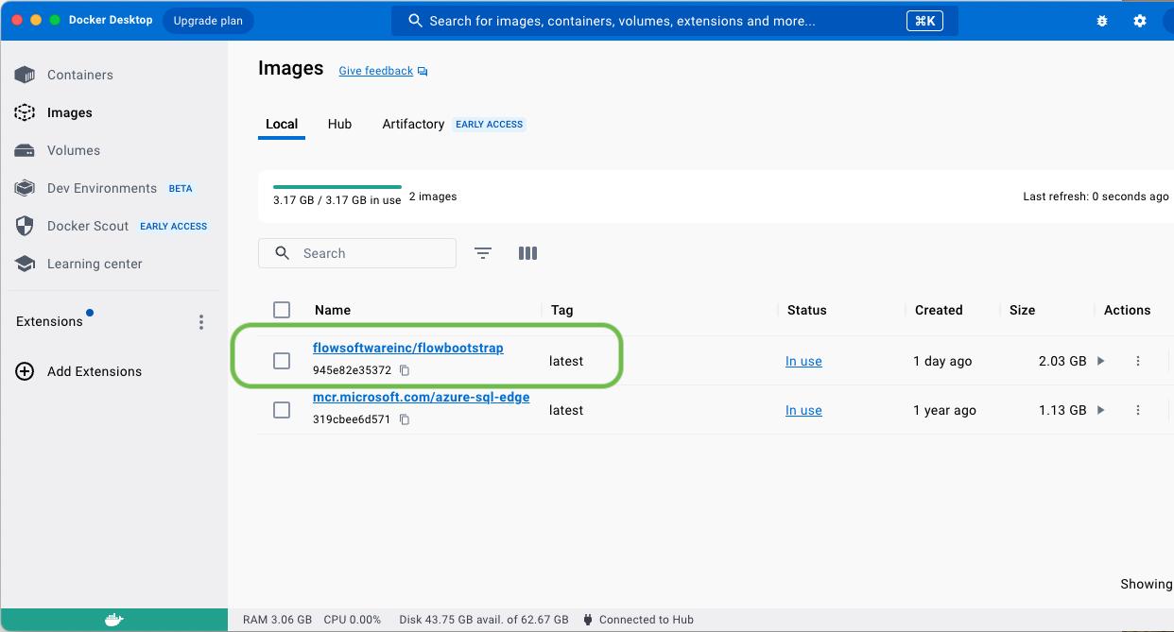Viewport: 1174px width, 632px height.
Task: Open Learning center in the sidebar
Action: tap(95, 264)
